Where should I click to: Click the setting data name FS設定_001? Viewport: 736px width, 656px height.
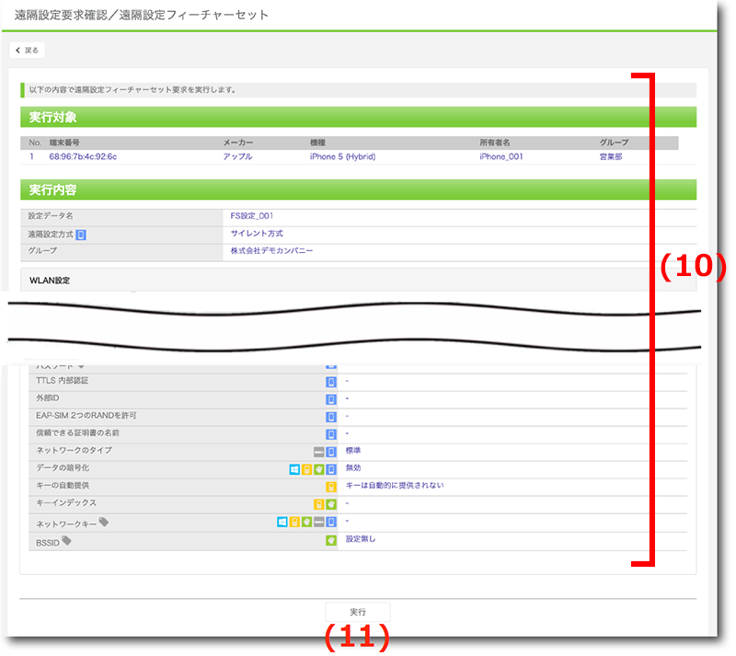click(252, 216)
